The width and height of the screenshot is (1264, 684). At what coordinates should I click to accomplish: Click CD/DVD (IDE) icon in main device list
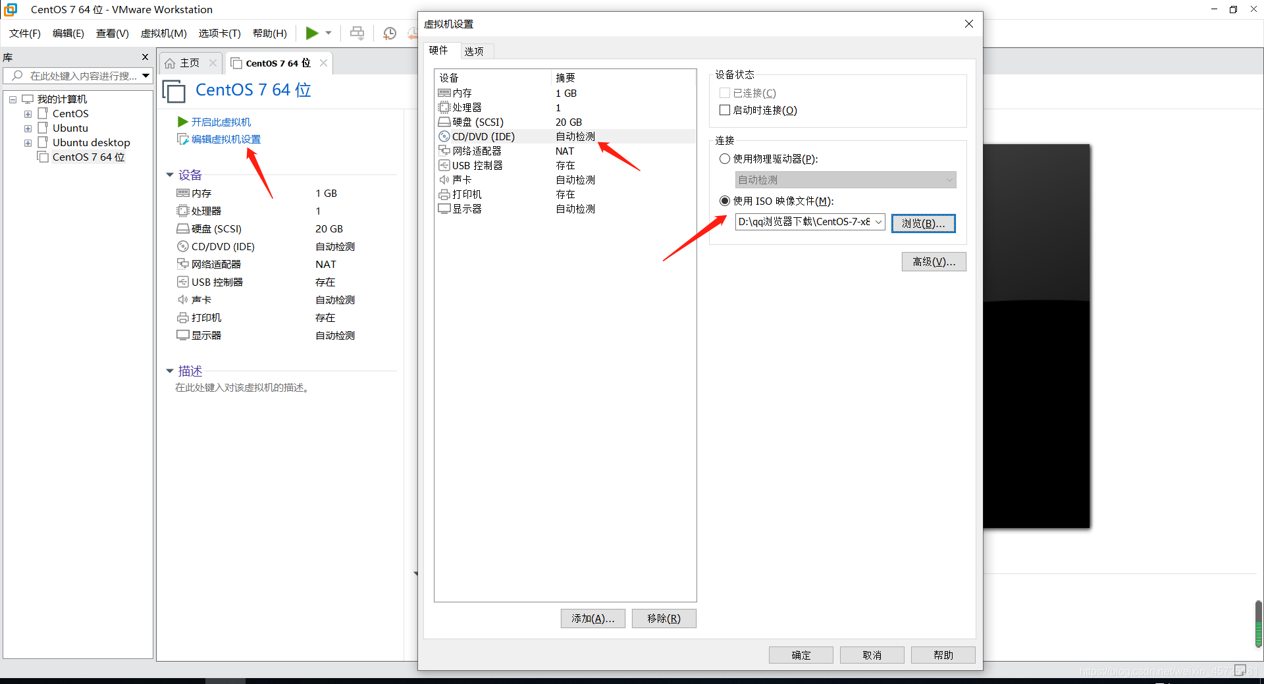coord(183,246)
